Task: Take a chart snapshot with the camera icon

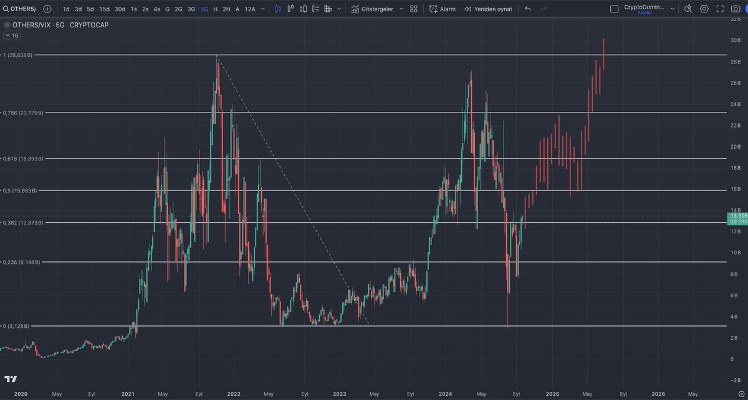Action: 736,9
